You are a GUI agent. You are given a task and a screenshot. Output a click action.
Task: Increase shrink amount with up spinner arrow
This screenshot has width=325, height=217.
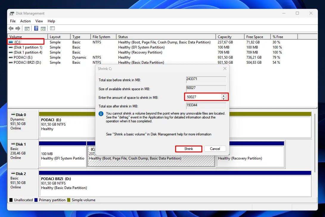point(223,96)
